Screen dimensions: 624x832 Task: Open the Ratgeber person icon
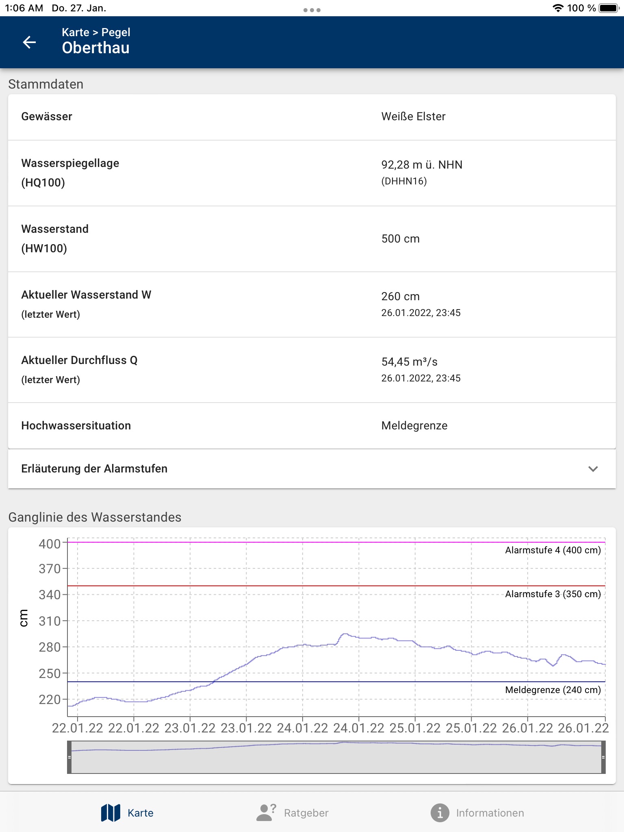[x=266, y=812]
